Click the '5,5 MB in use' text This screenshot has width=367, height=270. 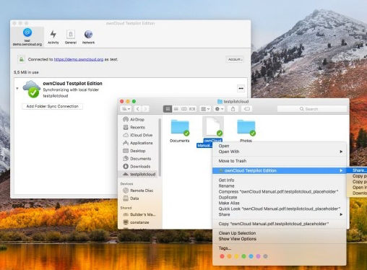tap(26, 72)
